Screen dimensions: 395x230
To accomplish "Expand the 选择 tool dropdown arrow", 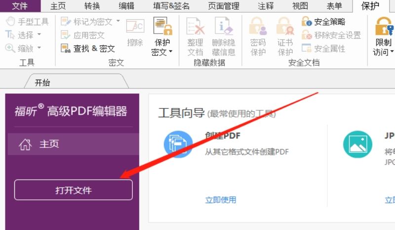I will [x=39, y=34].
